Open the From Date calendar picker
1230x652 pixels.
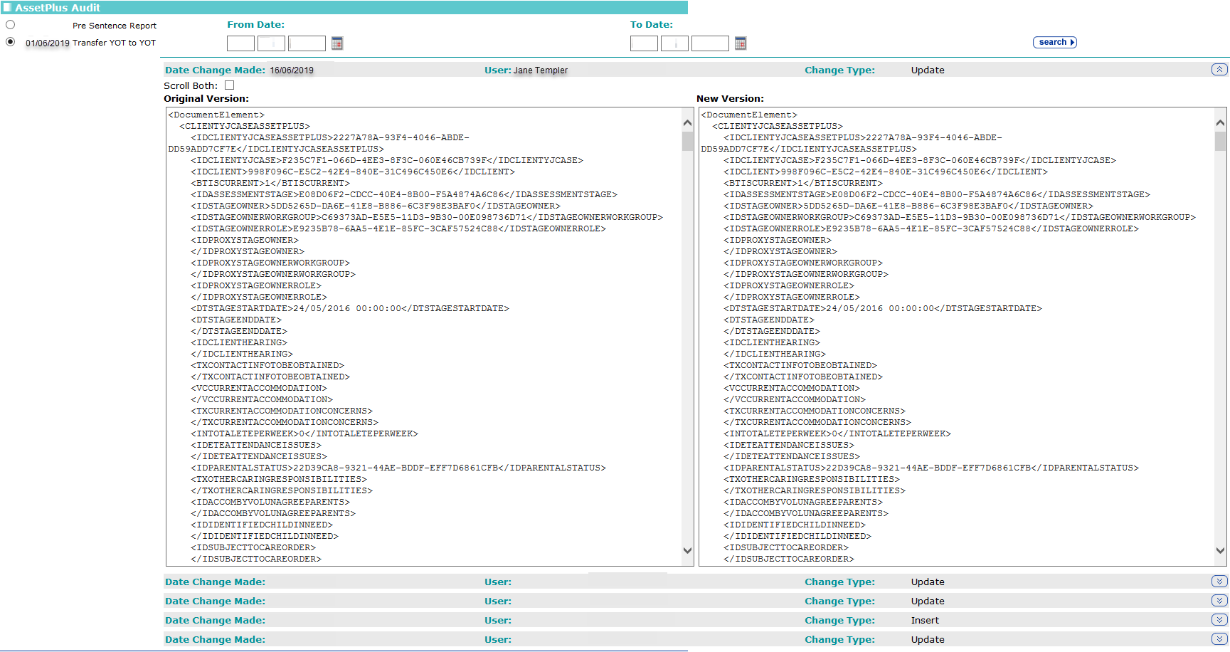337,43
